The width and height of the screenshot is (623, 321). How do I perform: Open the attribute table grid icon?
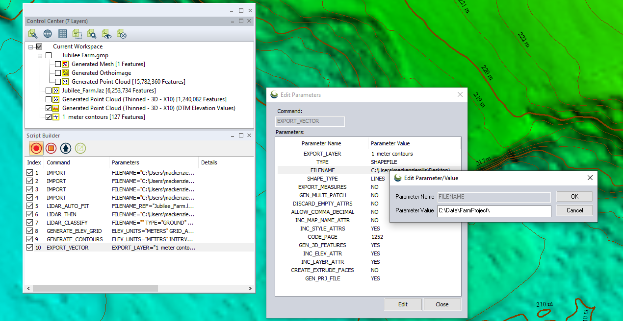[62, 34]
